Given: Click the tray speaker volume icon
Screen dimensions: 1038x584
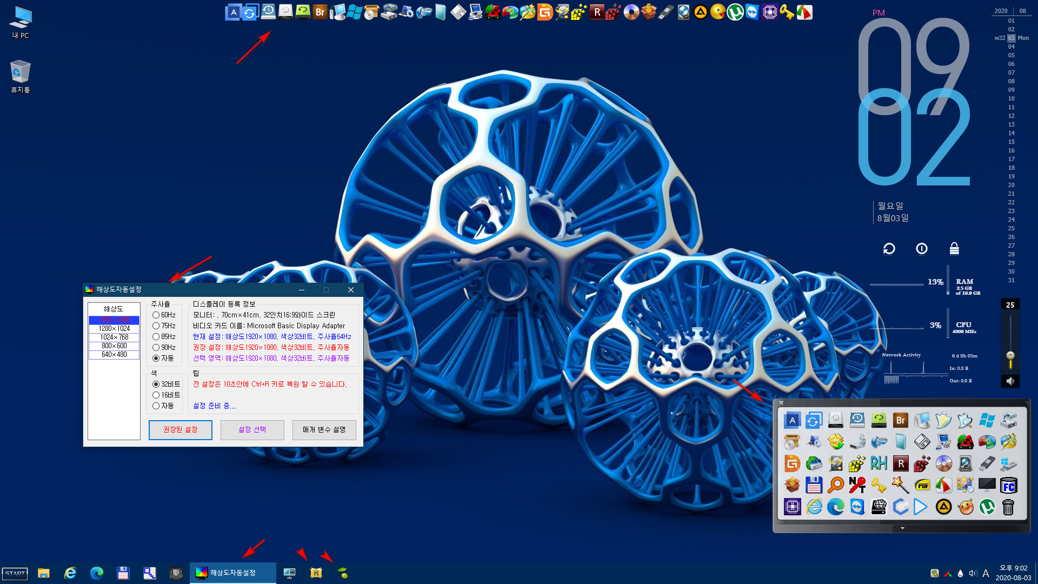Looking at the screenshot, I should pos(973,573).
